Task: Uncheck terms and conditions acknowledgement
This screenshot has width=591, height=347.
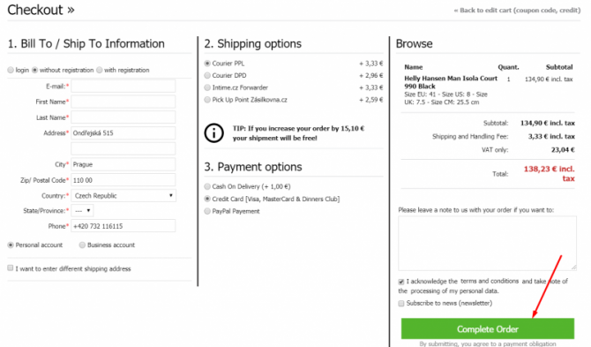Action: point(401,282)
